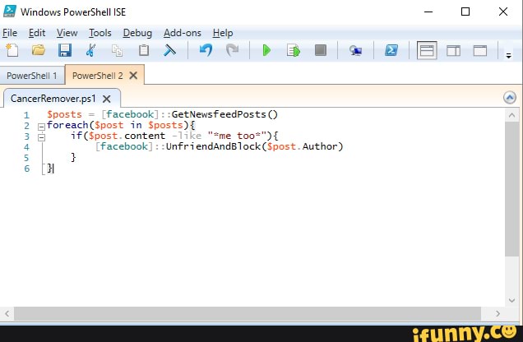Click the "*me too*" string on line 3
Image resolution: width=523 pixels, height=342 pixels.
pyautogui.click(x=237, y=136)
